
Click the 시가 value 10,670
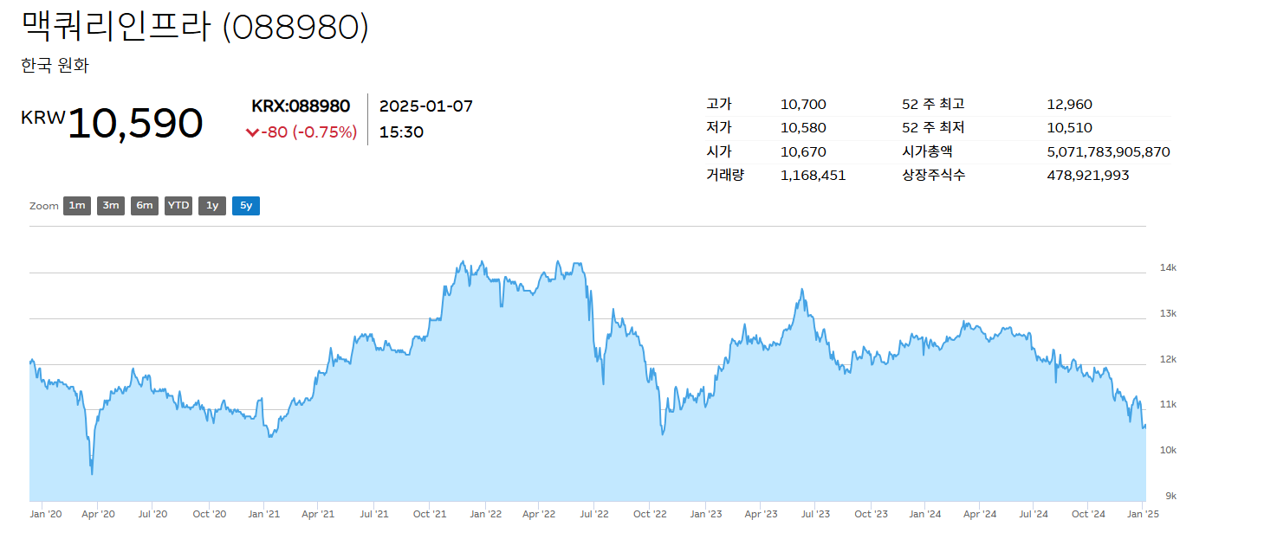click(x=803, y=152)
